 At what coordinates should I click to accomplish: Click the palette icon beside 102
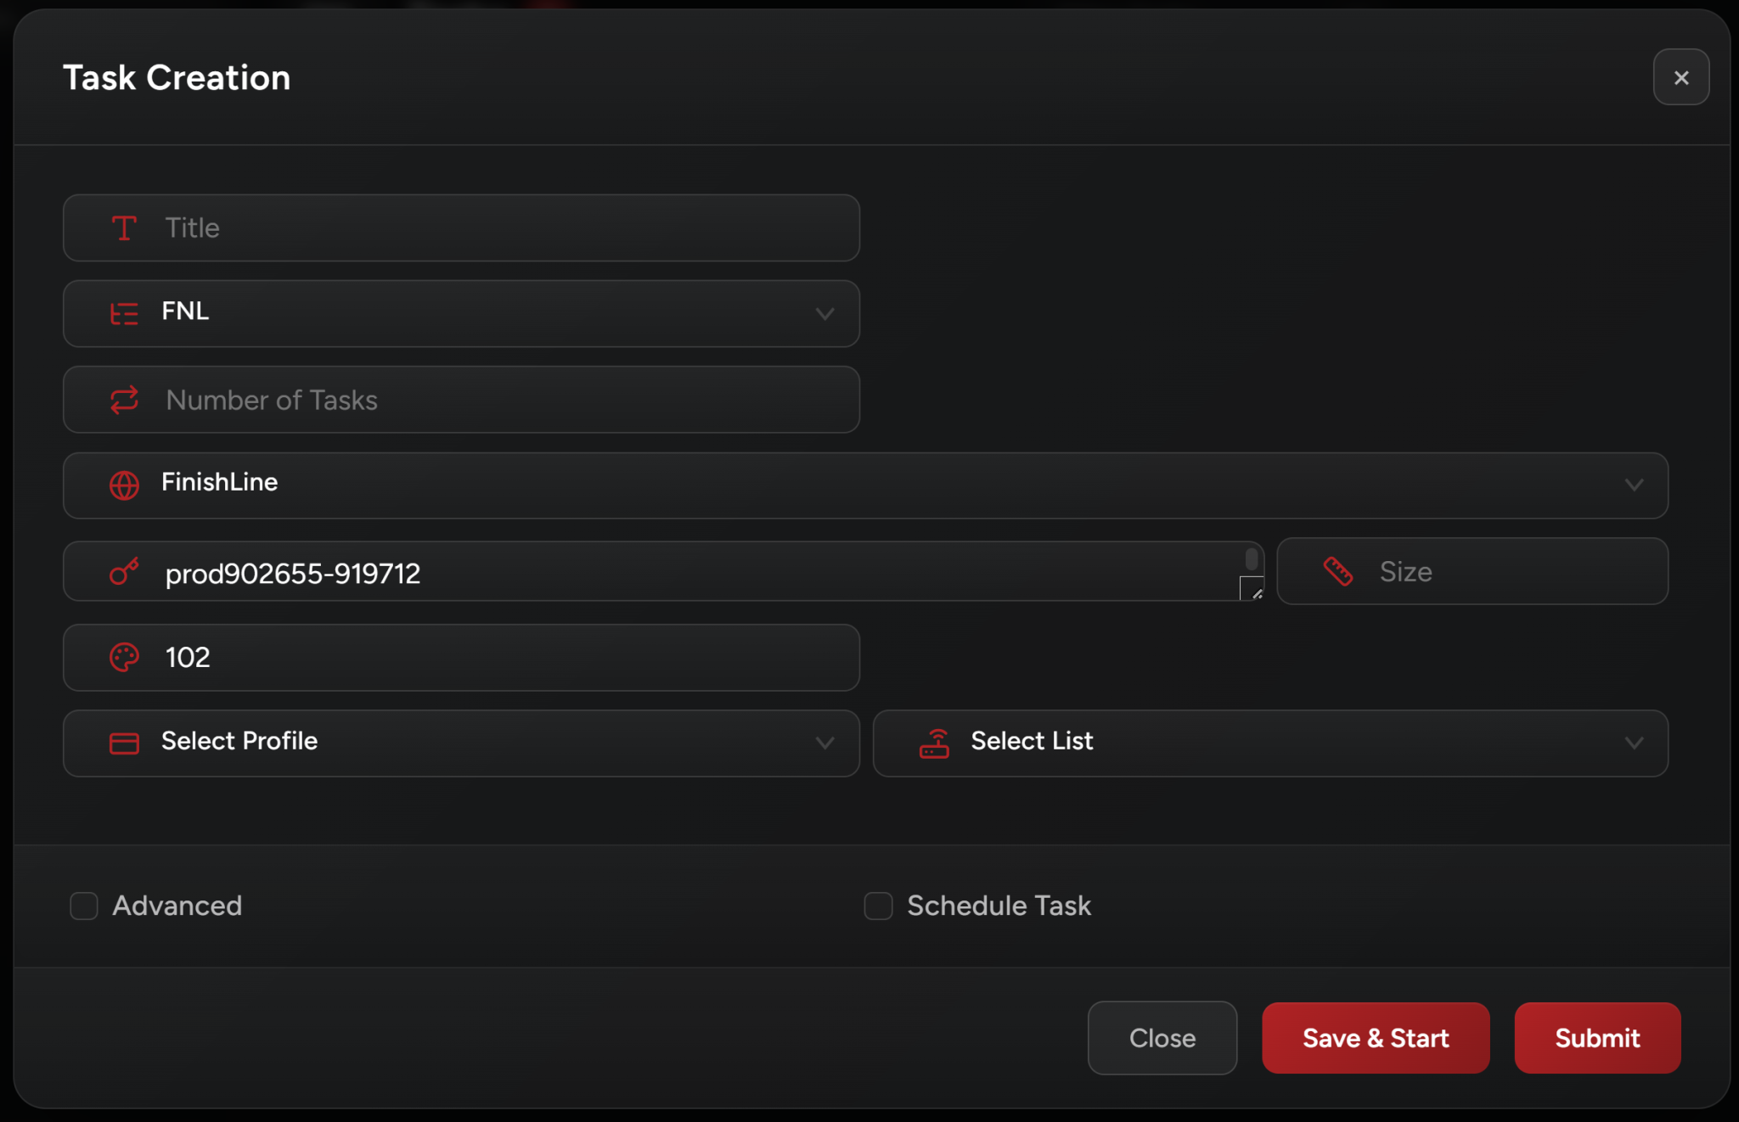[x=124, y=658]
